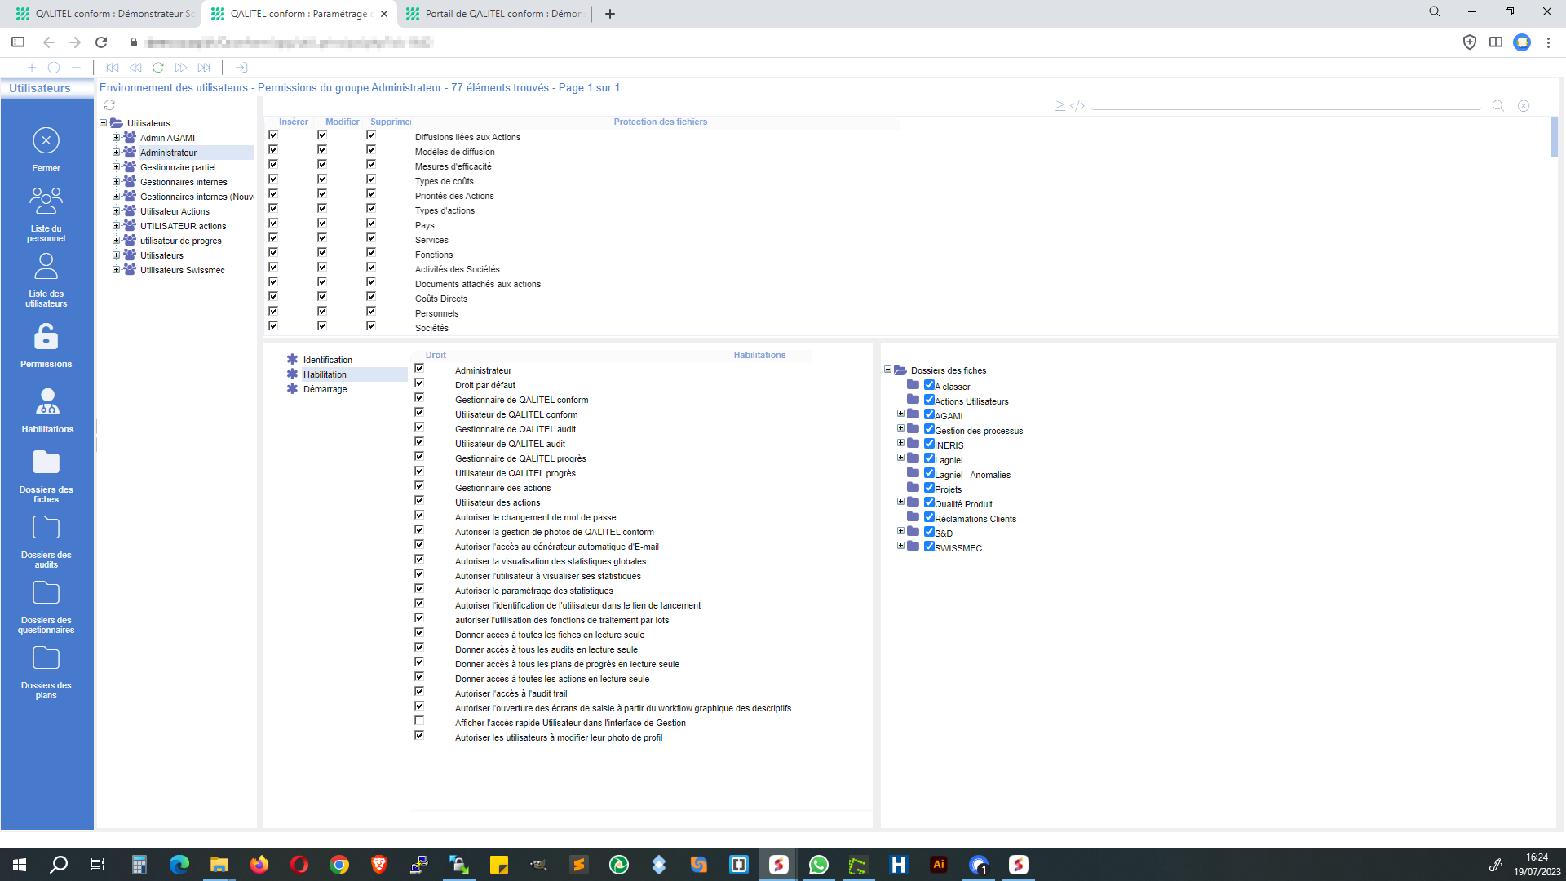Uncheck the Projets folder checkbox
This screenshot has height=881, width=1566.
pos(929,488)
